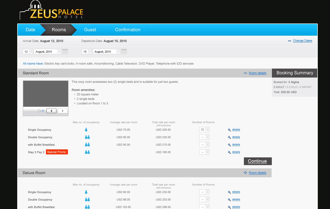The image size is (330, 209).
Task: Click the Zeus Palace Hotel logo
Action: pos(51,10)
